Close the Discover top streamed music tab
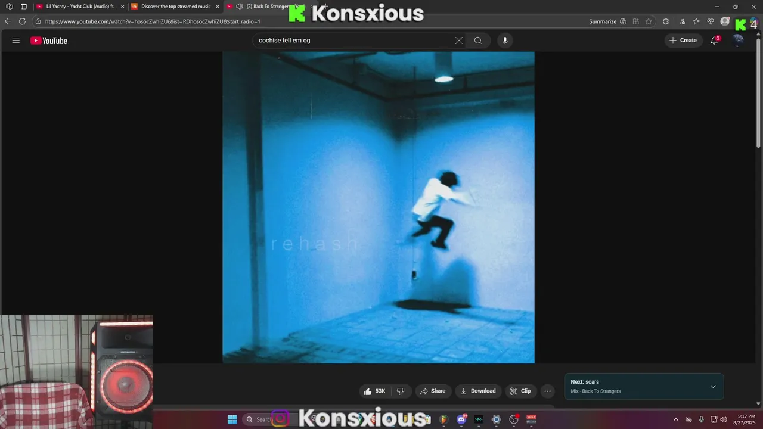This screenshot has width=763, height=429. pos(218,7)
